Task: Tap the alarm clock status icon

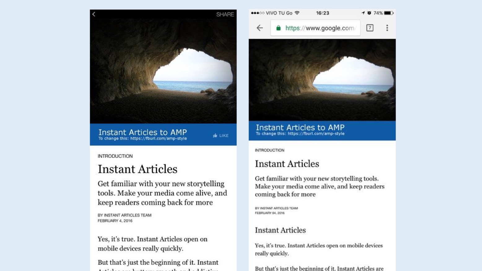Action: click(x=369, y=13)
